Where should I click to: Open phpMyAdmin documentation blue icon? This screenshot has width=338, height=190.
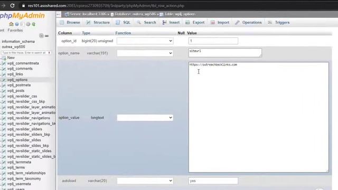[17, 24]
